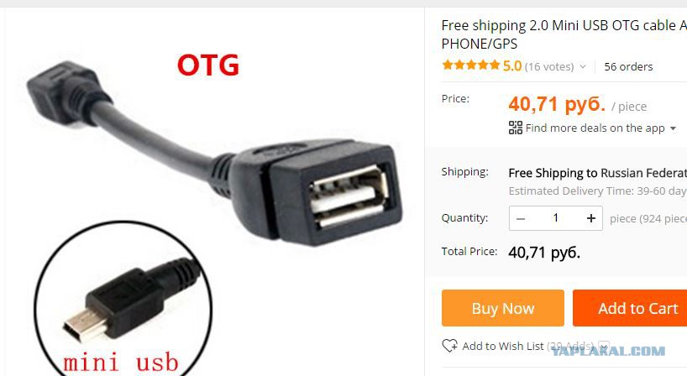Open the 16 votes reviews link
The width and height of the screenshot is (687, 376).
click(549, 66)
